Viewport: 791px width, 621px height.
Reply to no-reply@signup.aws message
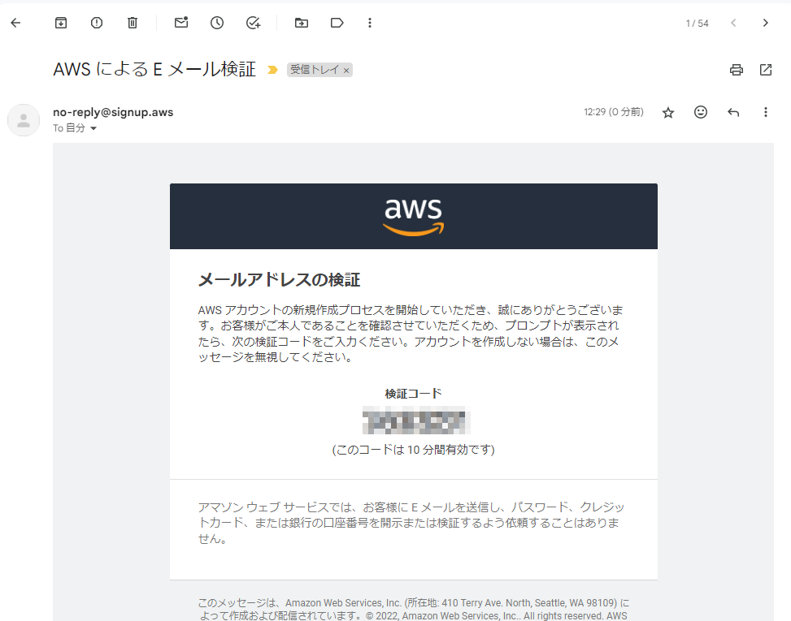pyautogui.click(x=733, y=112)
